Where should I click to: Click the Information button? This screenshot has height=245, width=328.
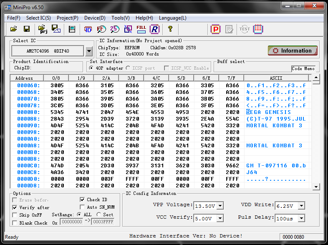click(293, 51)
